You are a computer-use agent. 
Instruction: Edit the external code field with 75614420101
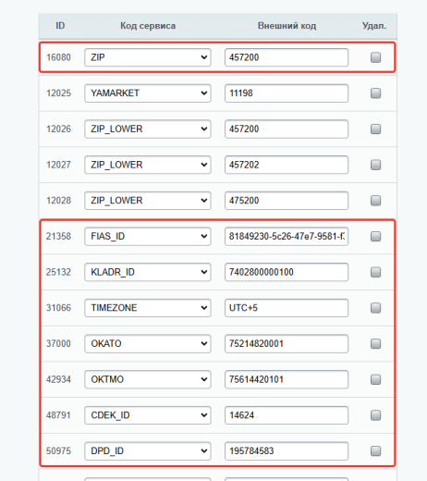(287, 379)
